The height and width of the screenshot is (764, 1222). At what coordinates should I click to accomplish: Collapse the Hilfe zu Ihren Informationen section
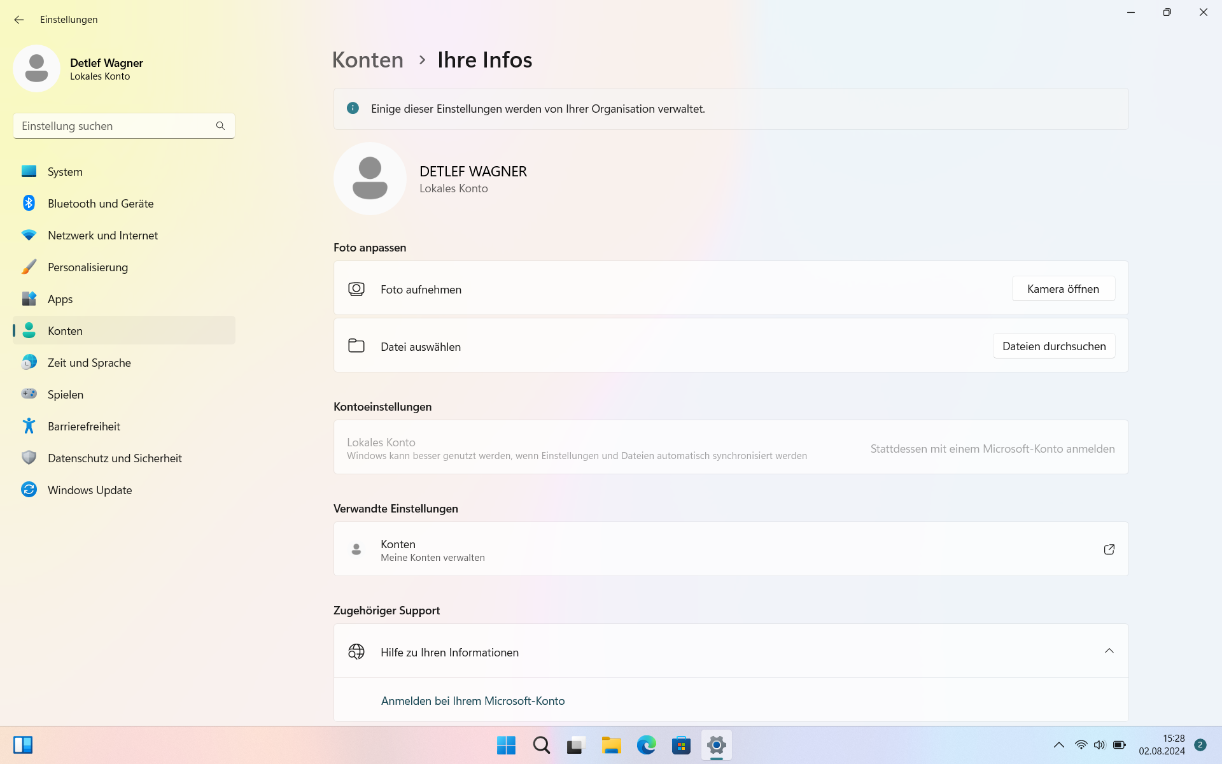[x=1109, y=651]
